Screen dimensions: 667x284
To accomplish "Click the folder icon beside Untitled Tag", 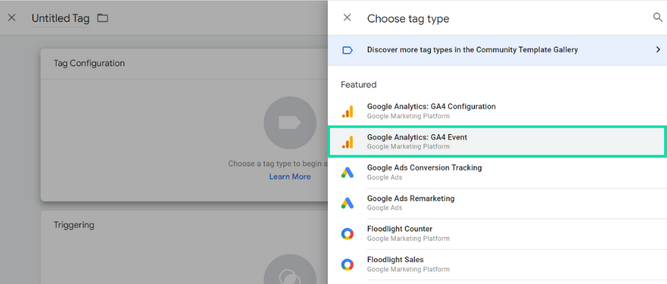I will [x=102, y=18].
